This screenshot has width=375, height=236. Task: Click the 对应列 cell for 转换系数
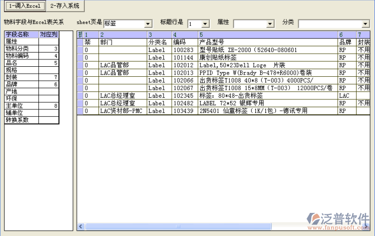[x=49, y=120]
